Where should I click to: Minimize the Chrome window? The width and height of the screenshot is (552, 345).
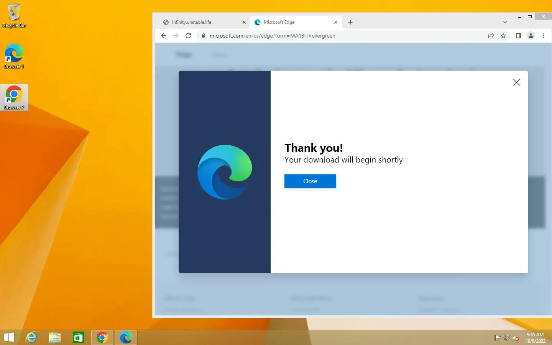[x=519, y=17]
